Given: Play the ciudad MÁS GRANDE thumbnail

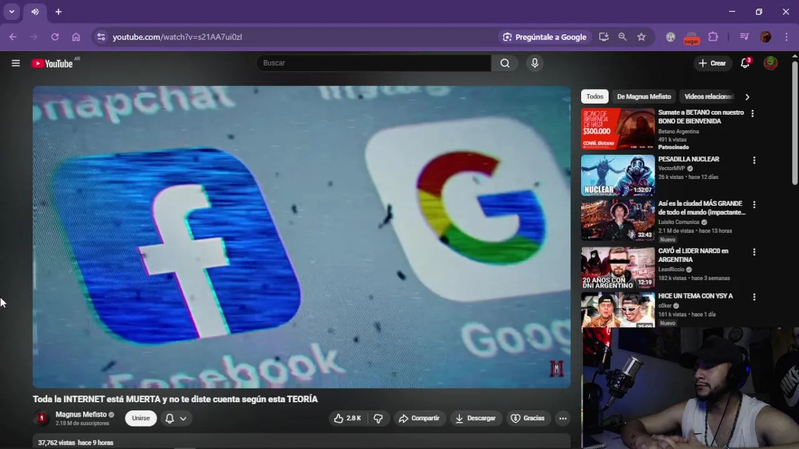Looking at the screenshot, I should (x=618, y=220).
